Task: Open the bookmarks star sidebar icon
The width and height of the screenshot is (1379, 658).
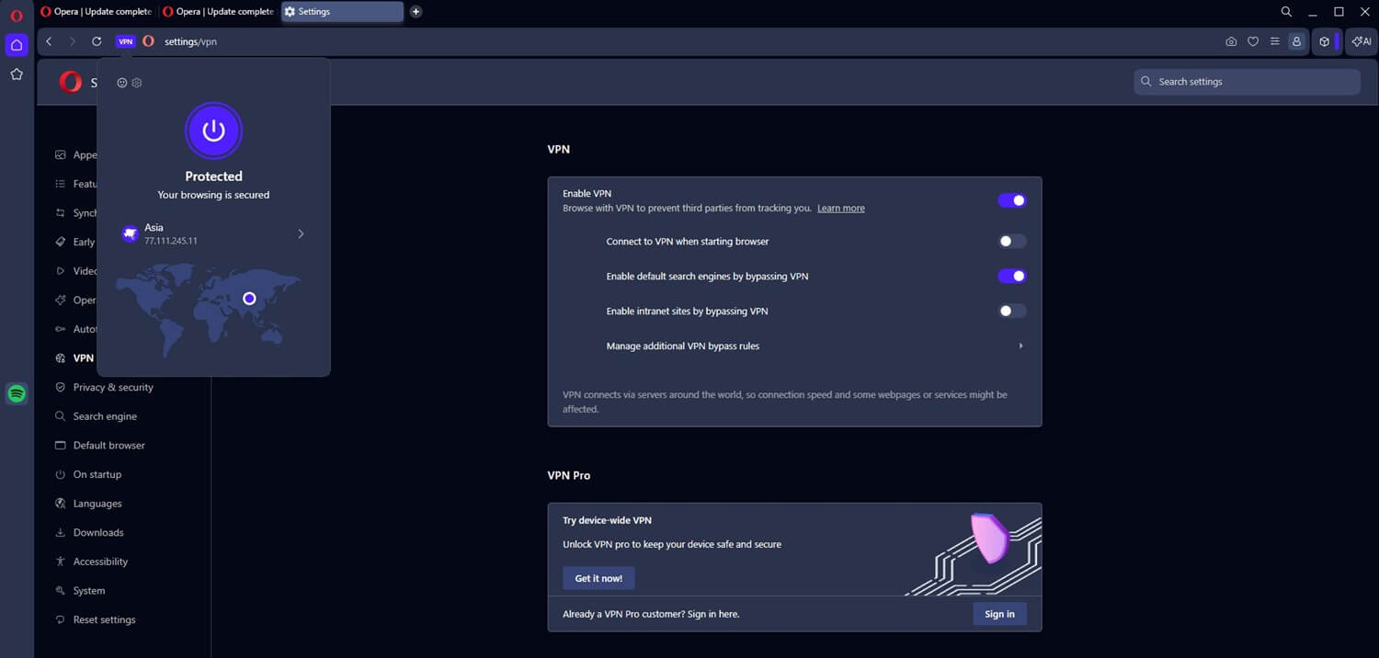Action: [x=17, y=74]
